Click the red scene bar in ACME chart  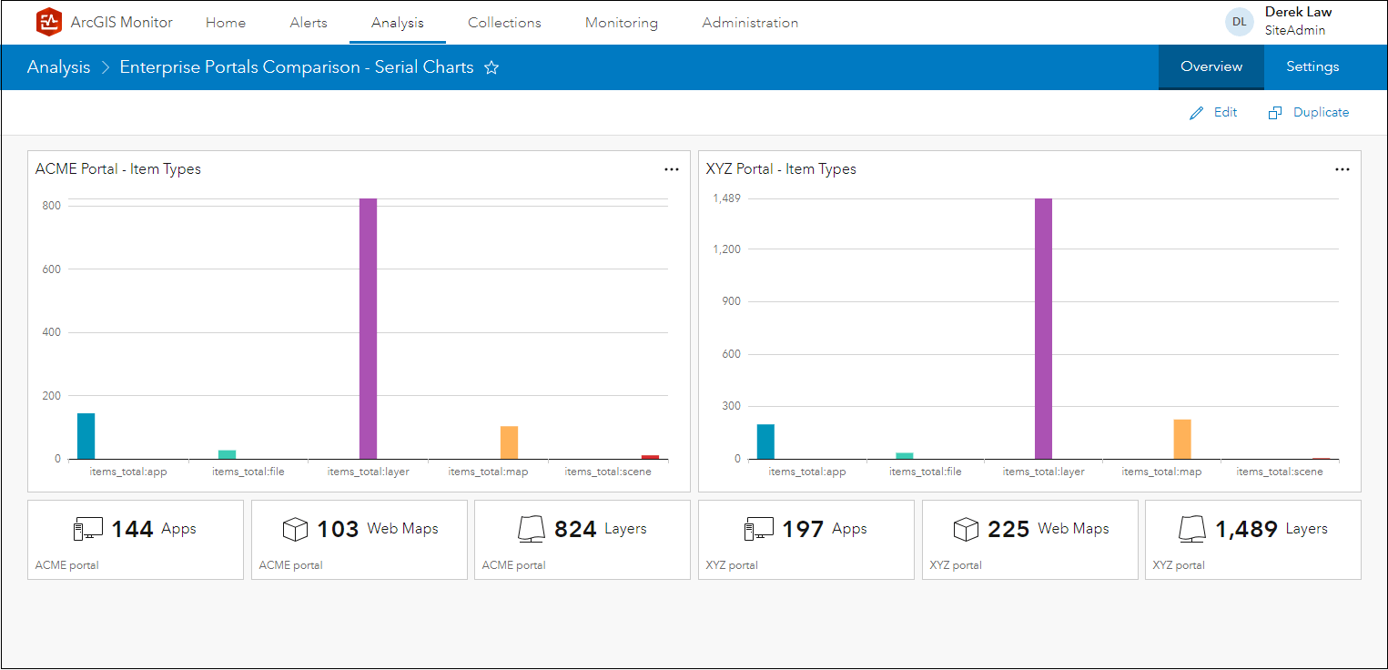pyautogui.click(x=650, y=457)
